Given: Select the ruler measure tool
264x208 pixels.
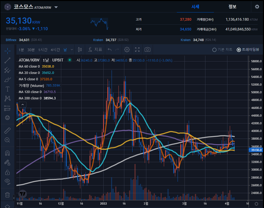Looking at the screenshot, I should [7, 130].
